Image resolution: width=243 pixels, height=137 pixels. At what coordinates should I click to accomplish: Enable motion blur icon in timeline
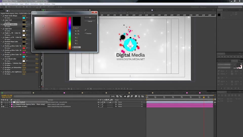[x=132, y=96]
